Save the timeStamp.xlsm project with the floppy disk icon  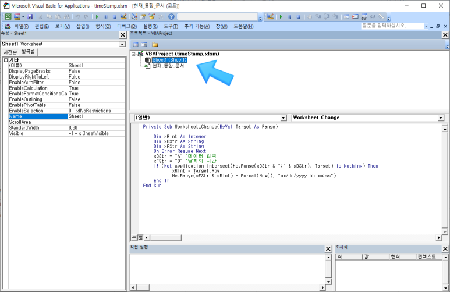click(30, 17)
